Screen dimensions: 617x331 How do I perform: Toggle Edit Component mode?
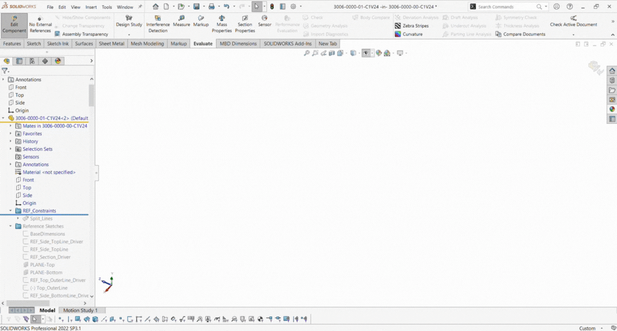14,24
